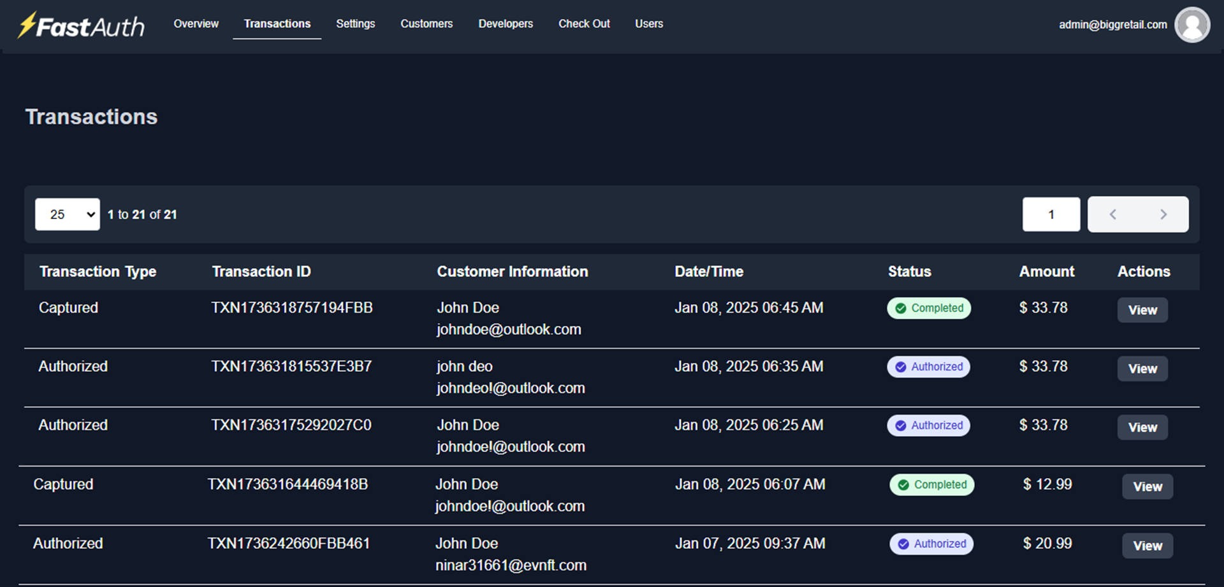Screen dimensions: 1224x587
Task: View transaction TXN1736318757194FBB details
Action: 1142,310
